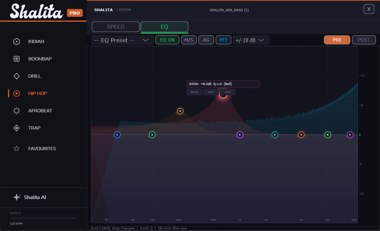Click the Afrobeat genre starburst icon
380x231 pixels.
[17, 111]
